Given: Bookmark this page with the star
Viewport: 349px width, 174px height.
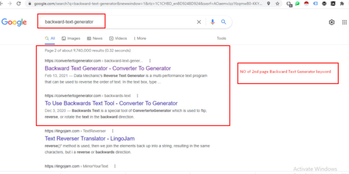Looking at the screenshot, I should (278, 4).
